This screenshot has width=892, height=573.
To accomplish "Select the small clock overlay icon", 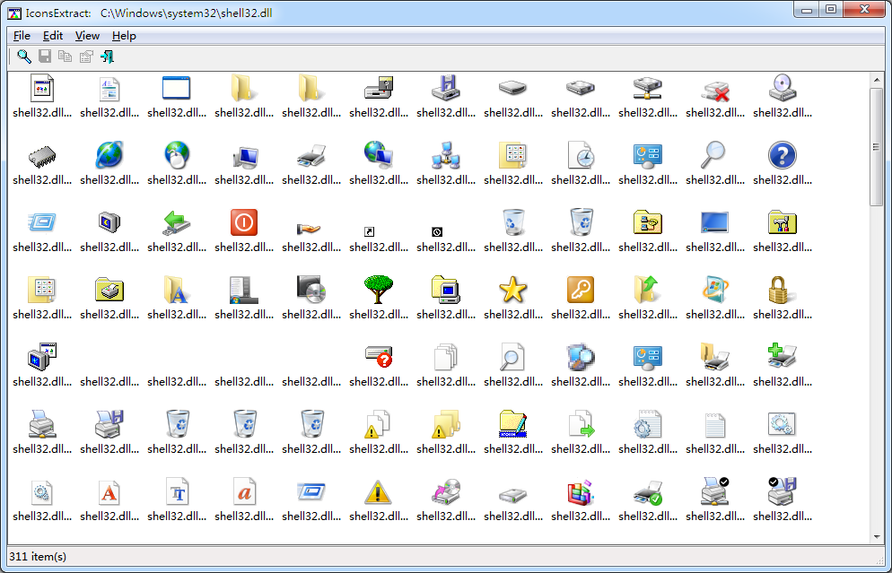I will coord(436,232).
